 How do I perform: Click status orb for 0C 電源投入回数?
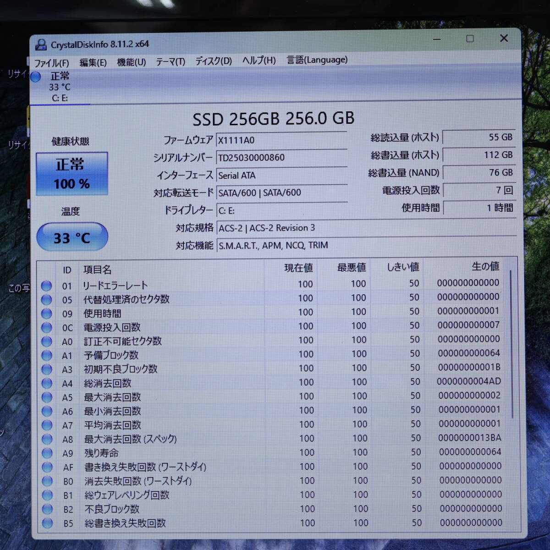(x=46, y=328)
